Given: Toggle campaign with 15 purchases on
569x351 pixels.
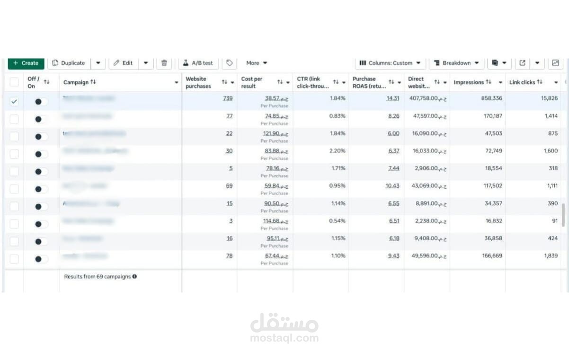Looking at the screenshot, I should pos(41,207).
